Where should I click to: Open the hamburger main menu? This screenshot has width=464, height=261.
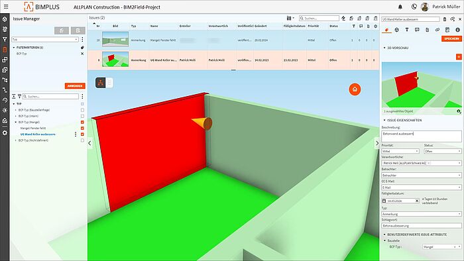(x=6, y=7)
